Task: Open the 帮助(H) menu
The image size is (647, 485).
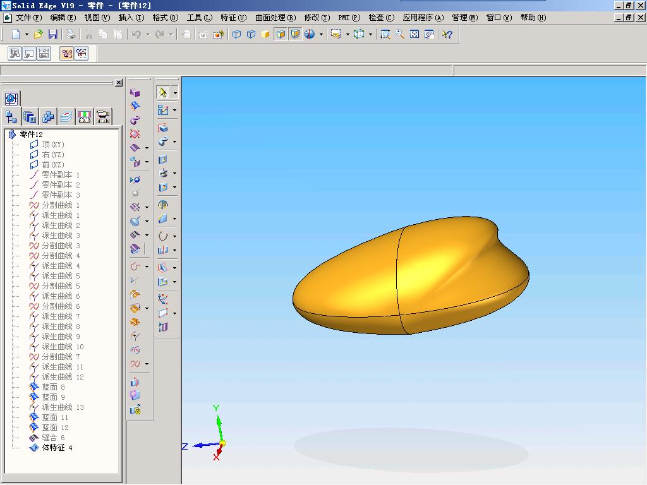Action: point(533,18)
